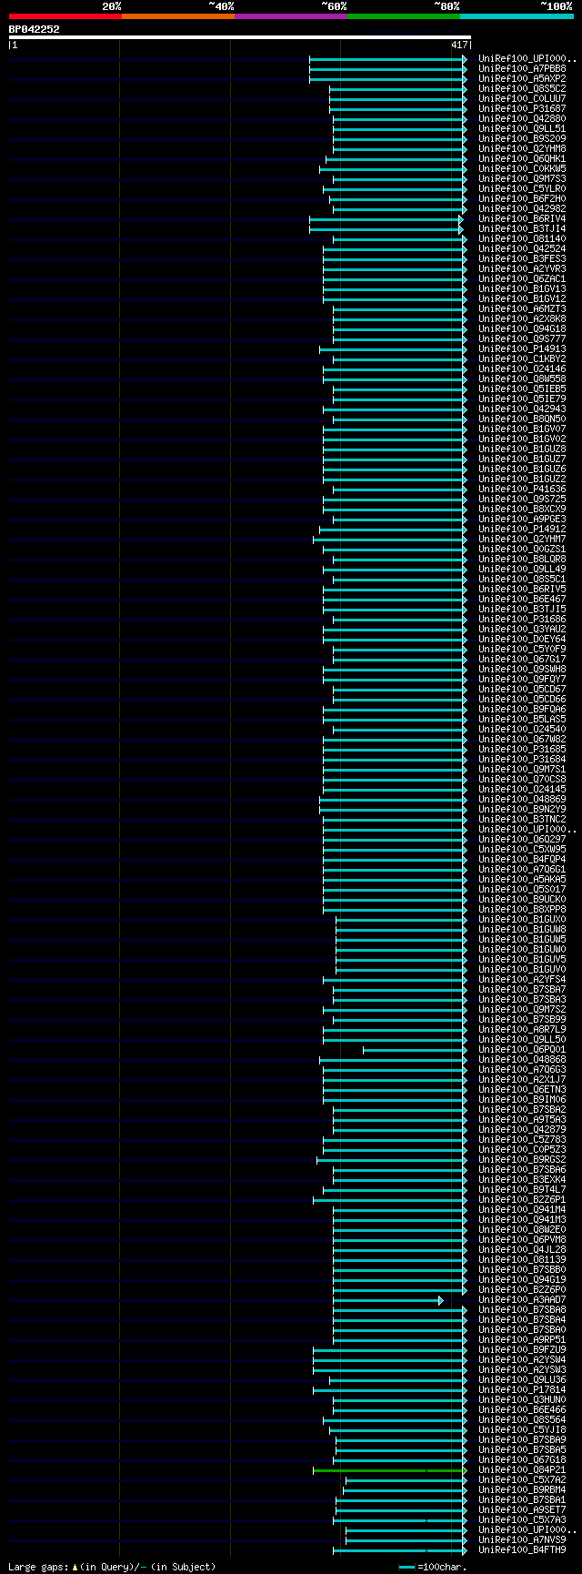Select the UniRef100_P14913 label
582x1574 pixels.
pos(522,348)
